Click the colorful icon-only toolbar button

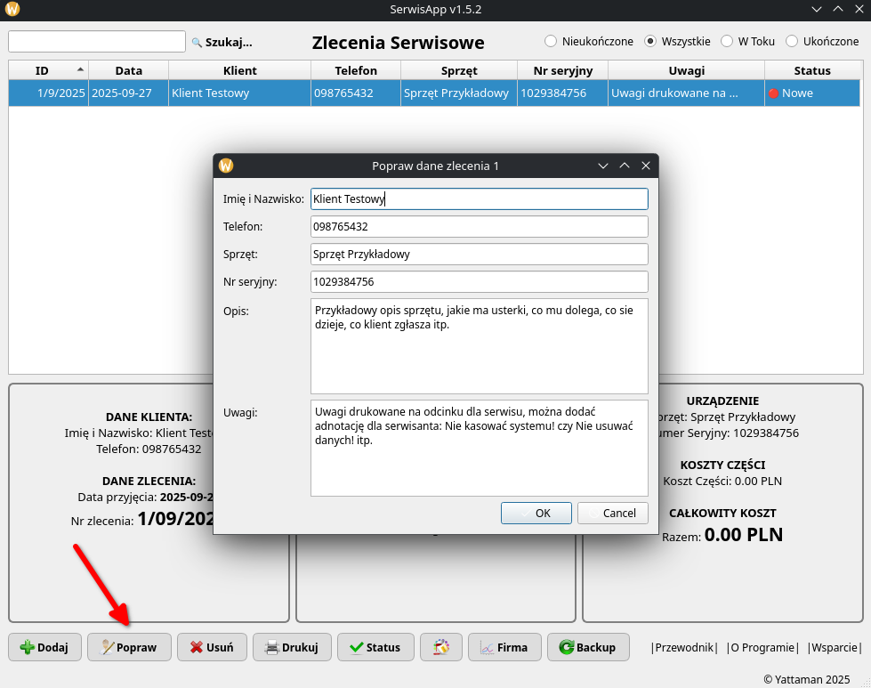point(440,647)
